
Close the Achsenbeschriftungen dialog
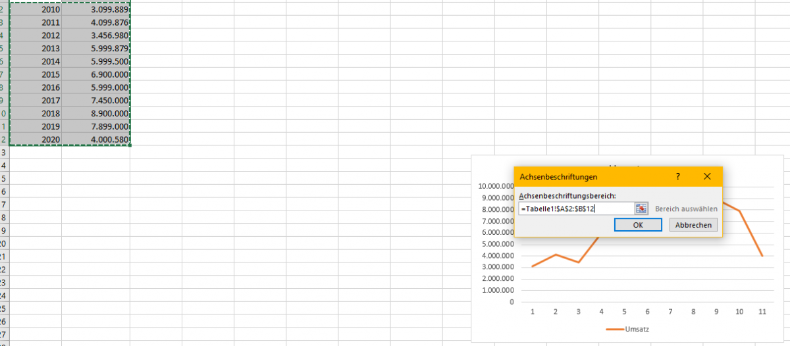(x=707, y=177)
